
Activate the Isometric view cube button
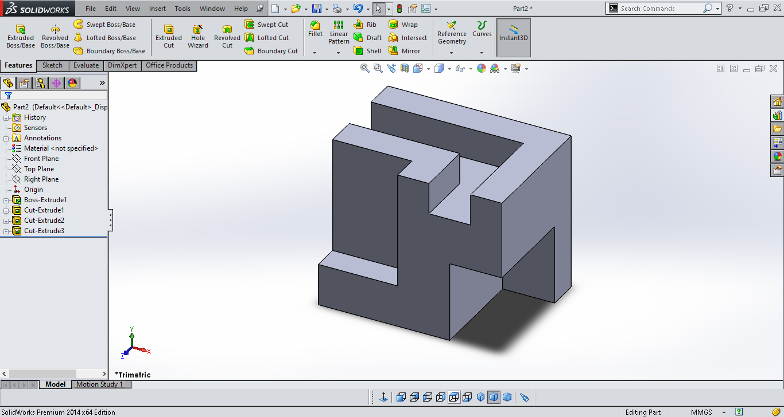[480, 397]
